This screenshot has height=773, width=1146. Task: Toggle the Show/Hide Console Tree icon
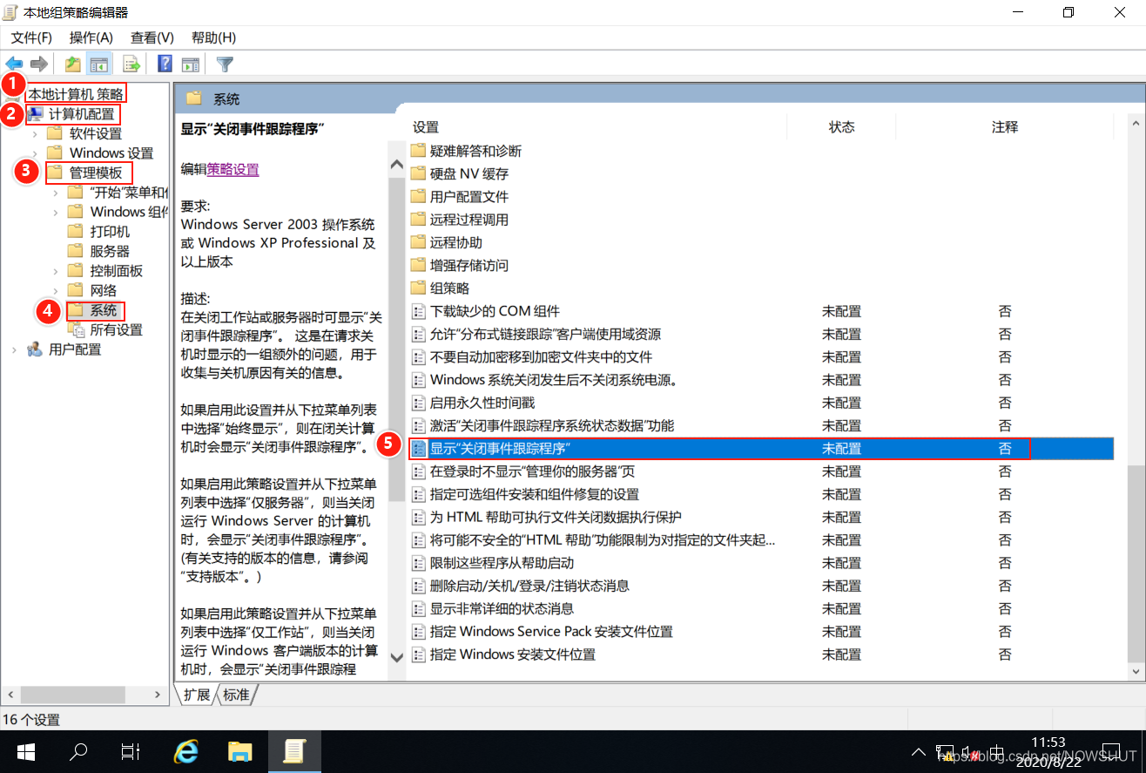click(x=99, y=64)
